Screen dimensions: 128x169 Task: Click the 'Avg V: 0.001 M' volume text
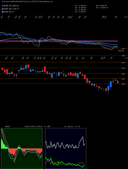pyautogui.click(x=101, y=5)
